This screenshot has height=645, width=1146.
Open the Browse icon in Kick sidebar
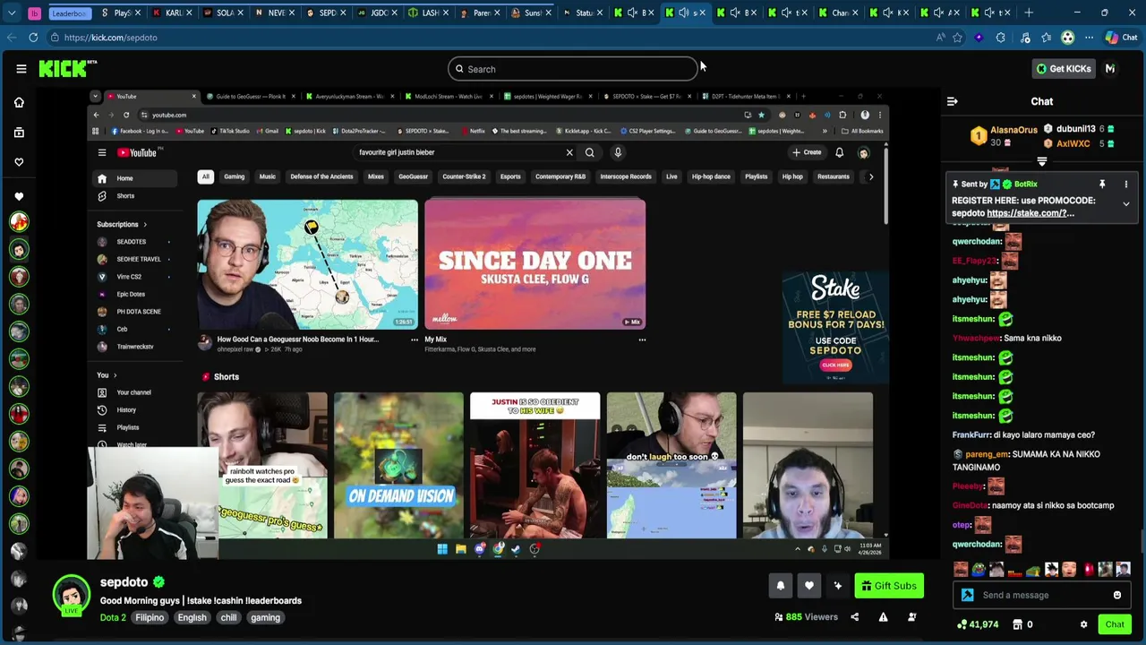(19, 133)
